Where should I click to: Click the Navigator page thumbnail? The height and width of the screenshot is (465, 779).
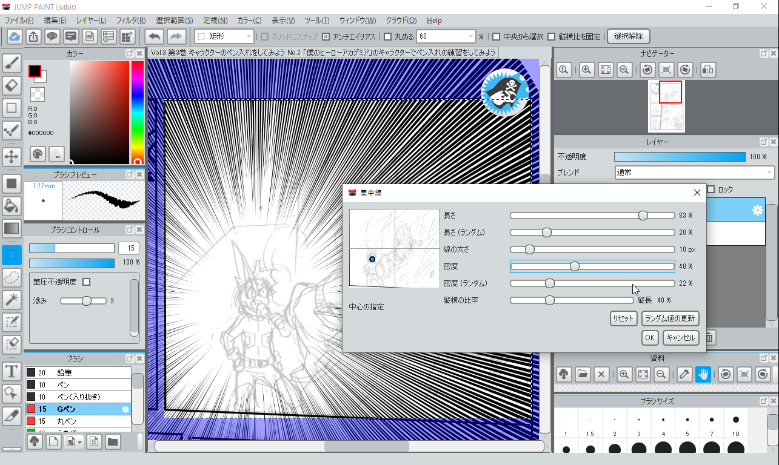click(666, 106)
